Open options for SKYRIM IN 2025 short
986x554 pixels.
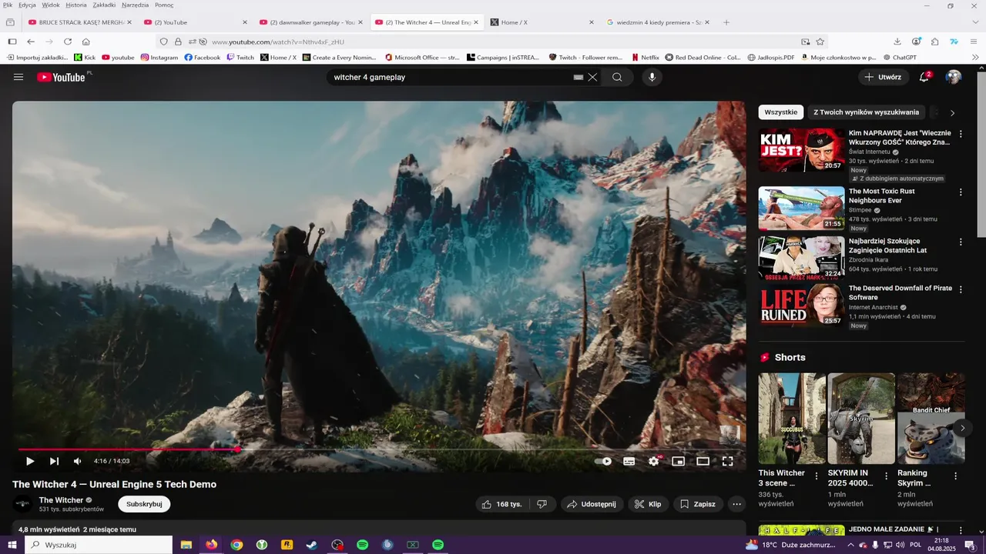click(886, 476)
